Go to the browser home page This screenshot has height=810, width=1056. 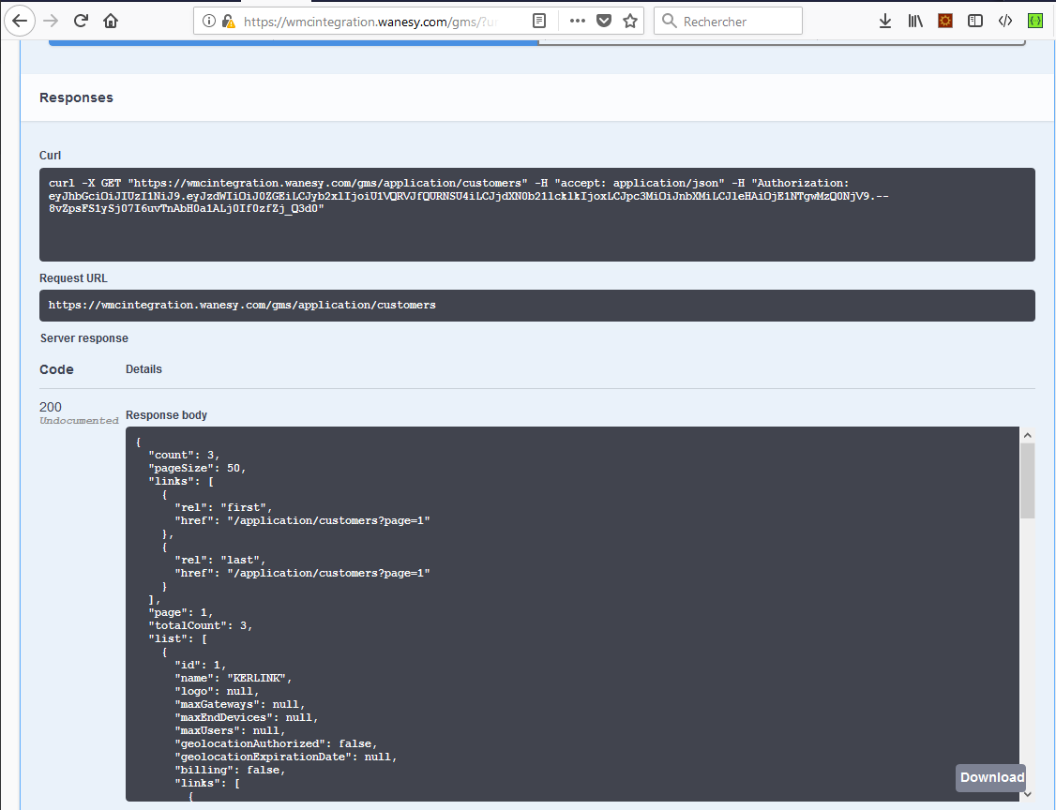(111, 21)
